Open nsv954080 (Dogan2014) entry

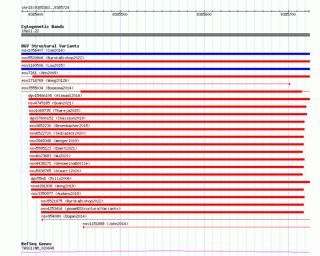coord(64,216)
